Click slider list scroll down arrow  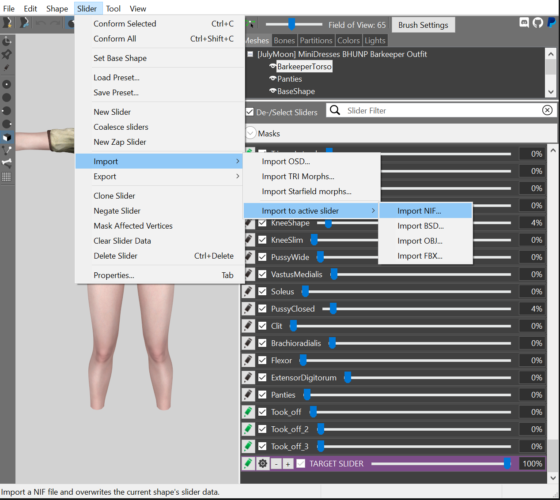tap(553, 477)
